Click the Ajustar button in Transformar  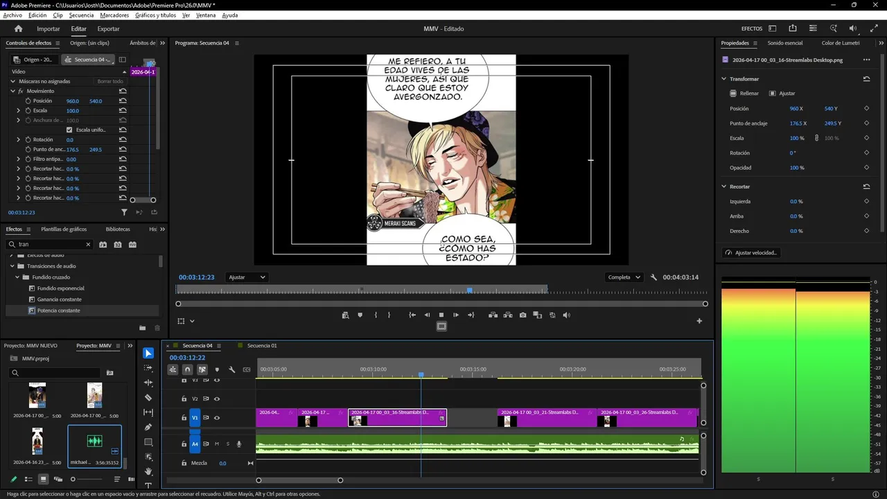782,94
